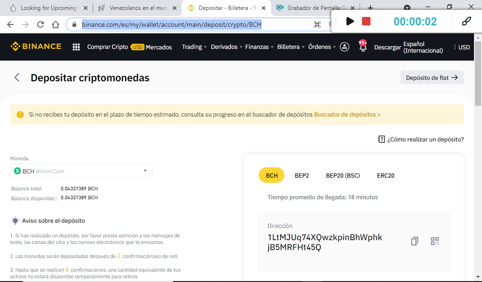The width and height of the screenshot is (482, 282).
Task: Click the Aviso sobre el depósito heading
Action: click(x=54, y=220)
